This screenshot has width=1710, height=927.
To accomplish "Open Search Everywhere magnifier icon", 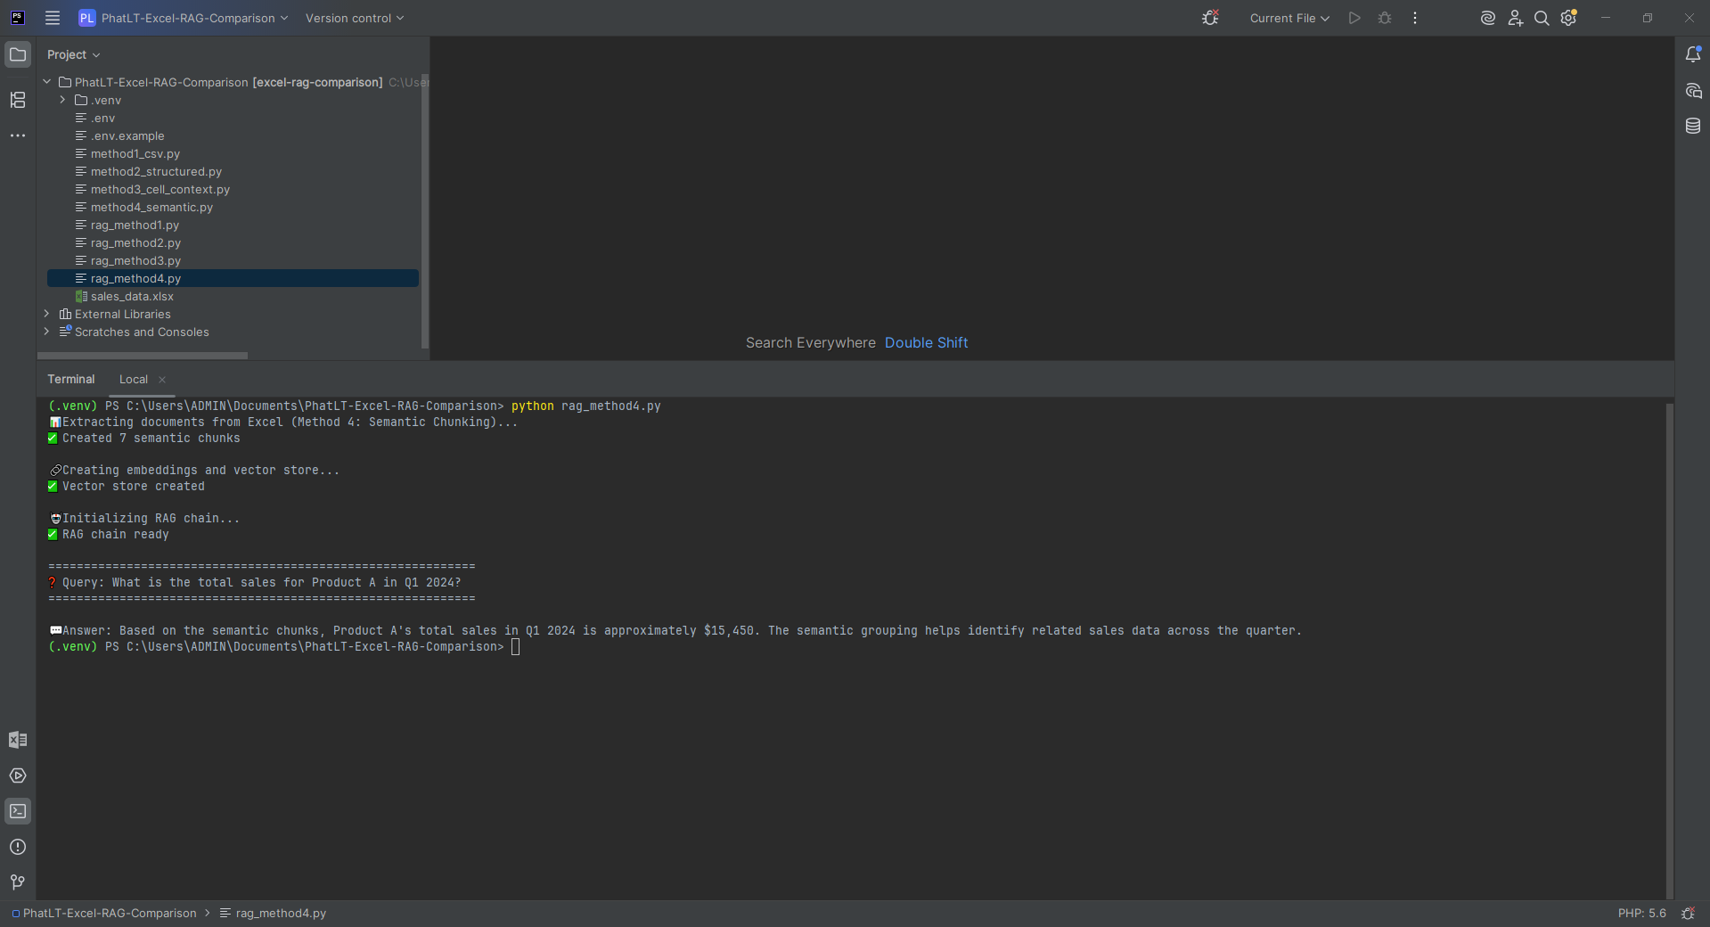I will point(1542,18).
